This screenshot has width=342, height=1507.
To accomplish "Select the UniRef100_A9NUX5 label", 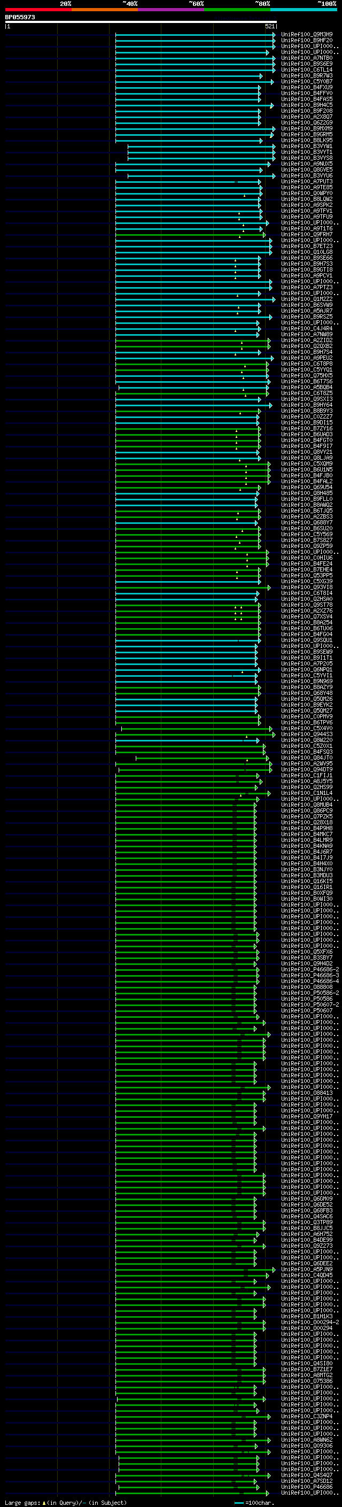I will pos(307,164).
